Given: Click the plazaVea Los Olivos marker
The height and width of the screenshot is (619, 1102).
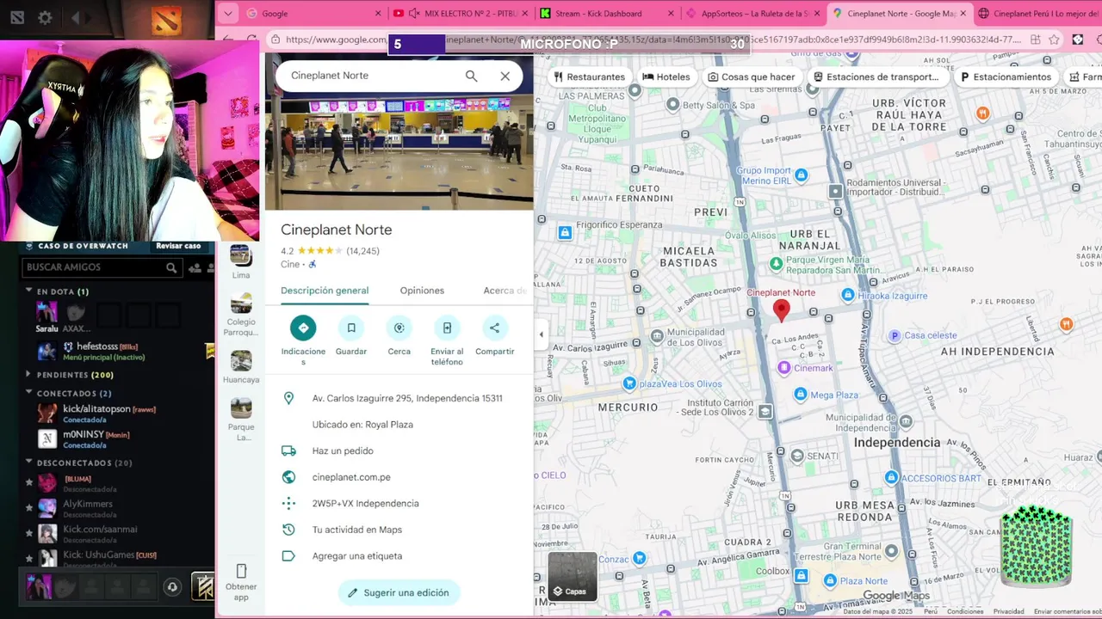Looking at the screenshot, I should 629,383.
